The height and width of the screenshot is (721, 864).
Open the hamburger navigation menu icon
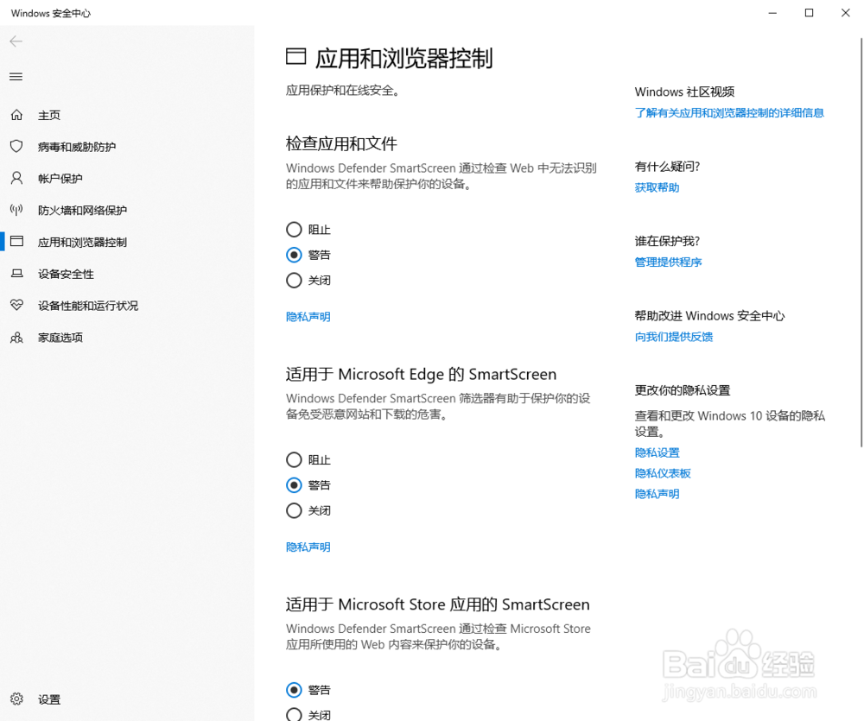click(16, 77)
